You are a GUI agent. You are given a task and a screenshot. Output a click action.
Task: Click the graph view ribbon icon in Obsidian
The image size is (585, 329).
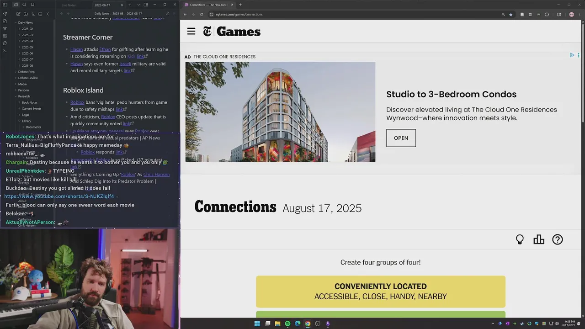5,28
